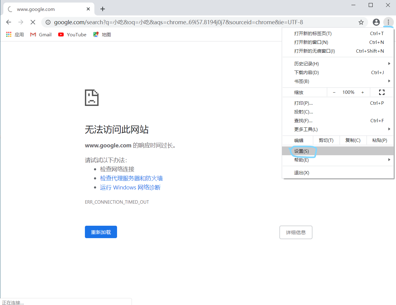Click the 正在连接... status text
This screenshot has height=305, width=396.
pos(13,303)
